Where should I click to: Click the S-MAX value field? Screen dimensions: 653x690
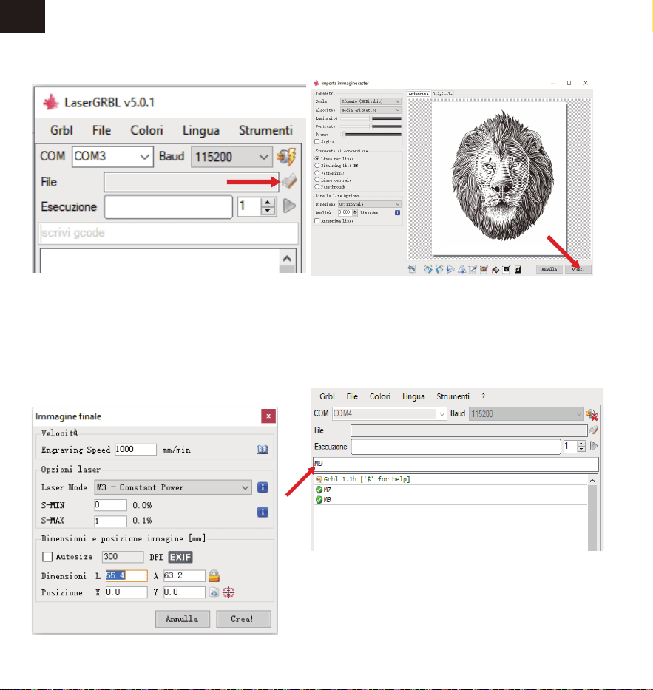tap(110, 521)
